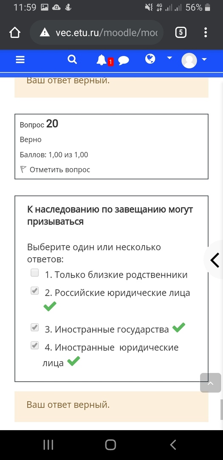The width and height of the screenshot is (223, 460).
Task: Tap the Android home navigation button
Action: [110, 445]
